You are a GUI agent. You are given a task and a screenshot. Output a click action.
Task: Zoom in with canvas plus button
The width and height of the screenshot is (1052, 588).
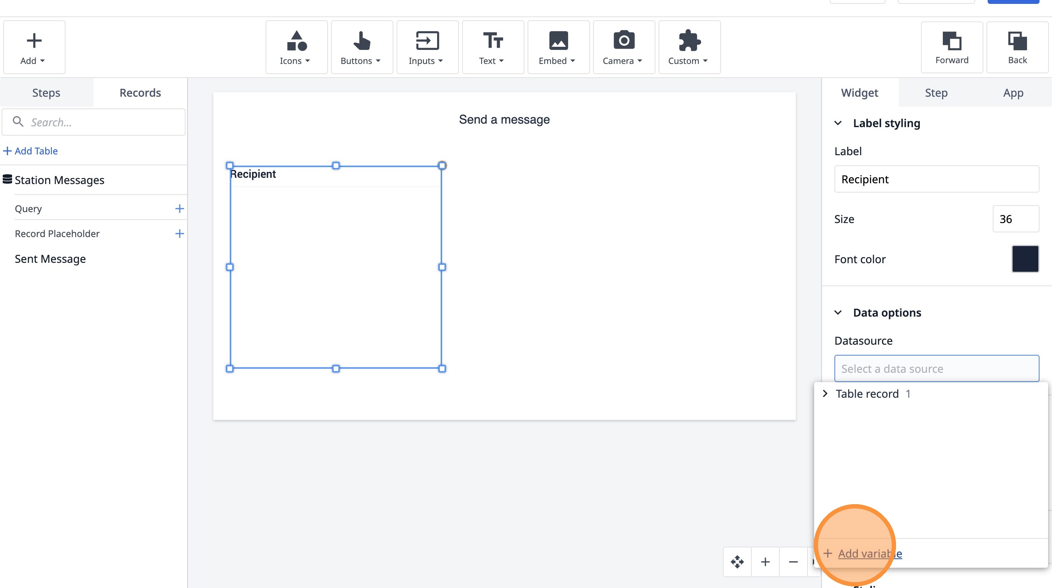[765, 562]
